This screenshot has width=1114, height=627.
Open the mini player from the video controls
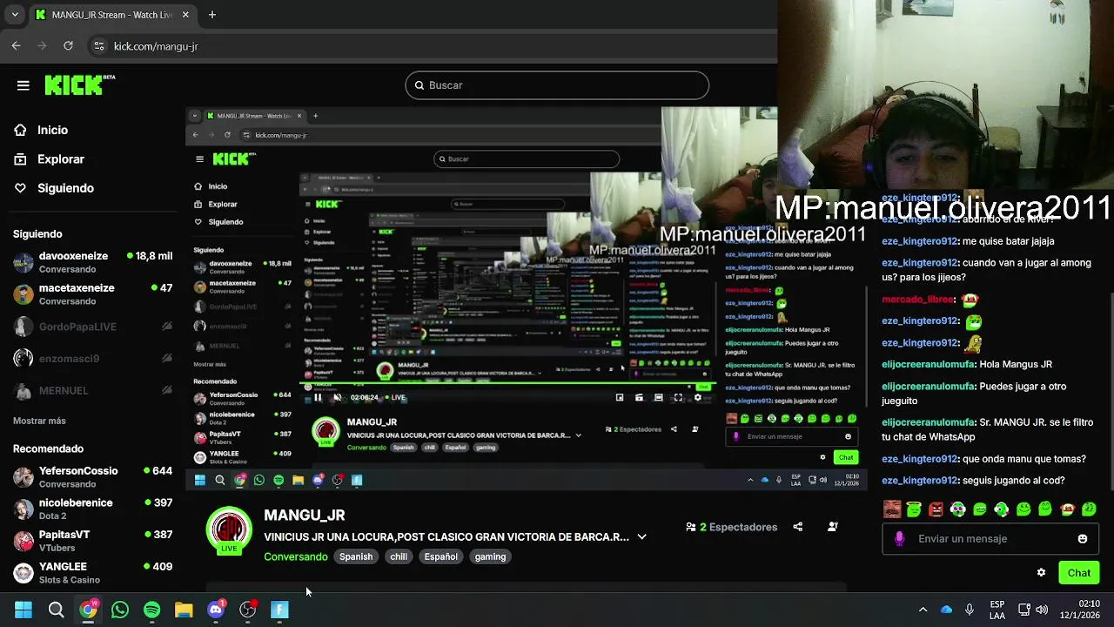click(620, 397)
